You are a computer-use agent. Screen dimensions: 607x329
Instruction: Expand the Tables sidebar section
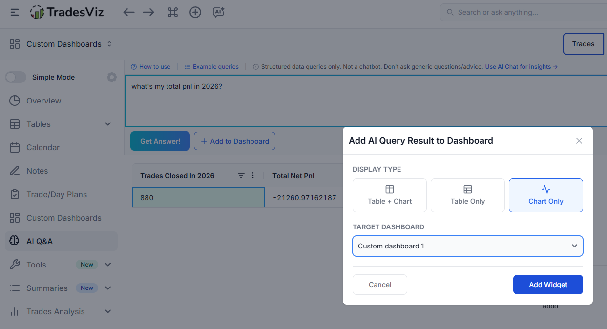point(108,124)
